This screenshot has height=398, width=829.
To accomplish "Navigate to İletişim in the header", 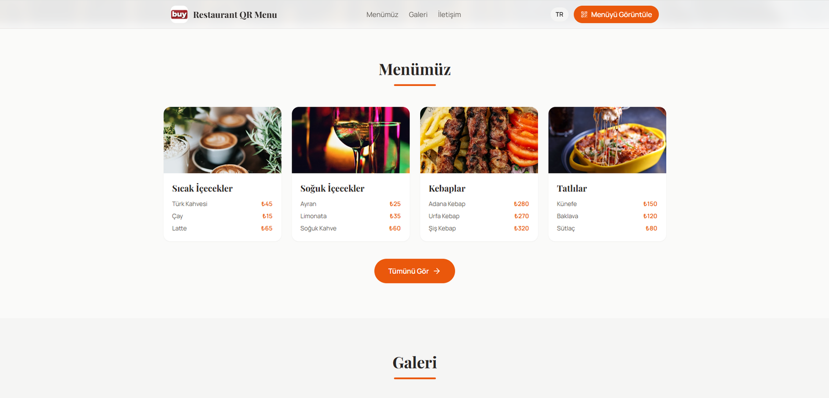I will pos(449,15).
